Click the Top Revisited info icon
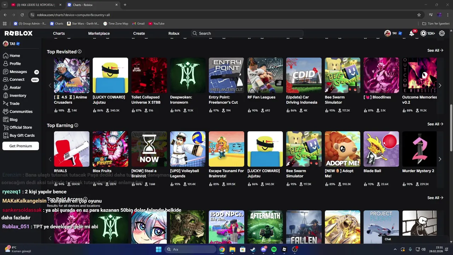The width and height of the screenshot is (453, 255). 80,52
